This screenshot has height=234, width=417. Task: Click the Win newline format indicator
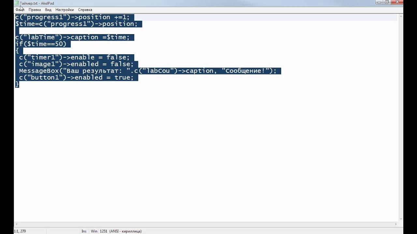coord(94,231)
